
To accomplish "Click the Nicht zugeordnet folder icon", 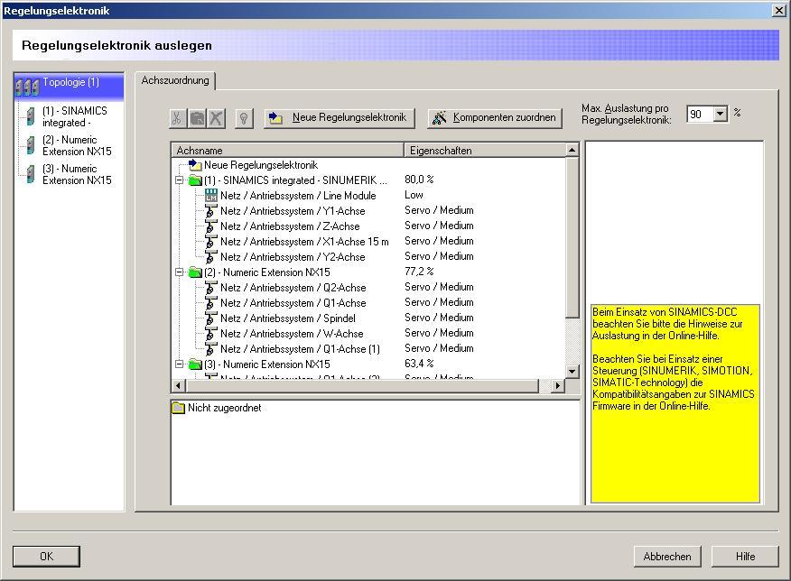I will pyautogui.click(x=178, y=408).
